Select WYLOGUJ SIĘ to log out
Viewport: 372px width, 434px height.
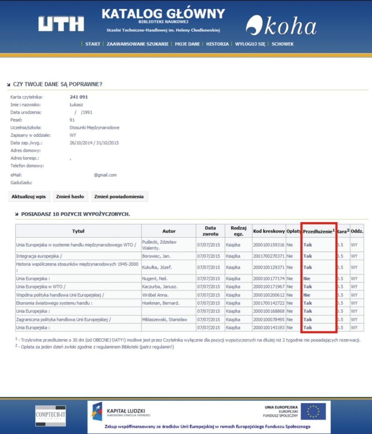pos(250,44)
